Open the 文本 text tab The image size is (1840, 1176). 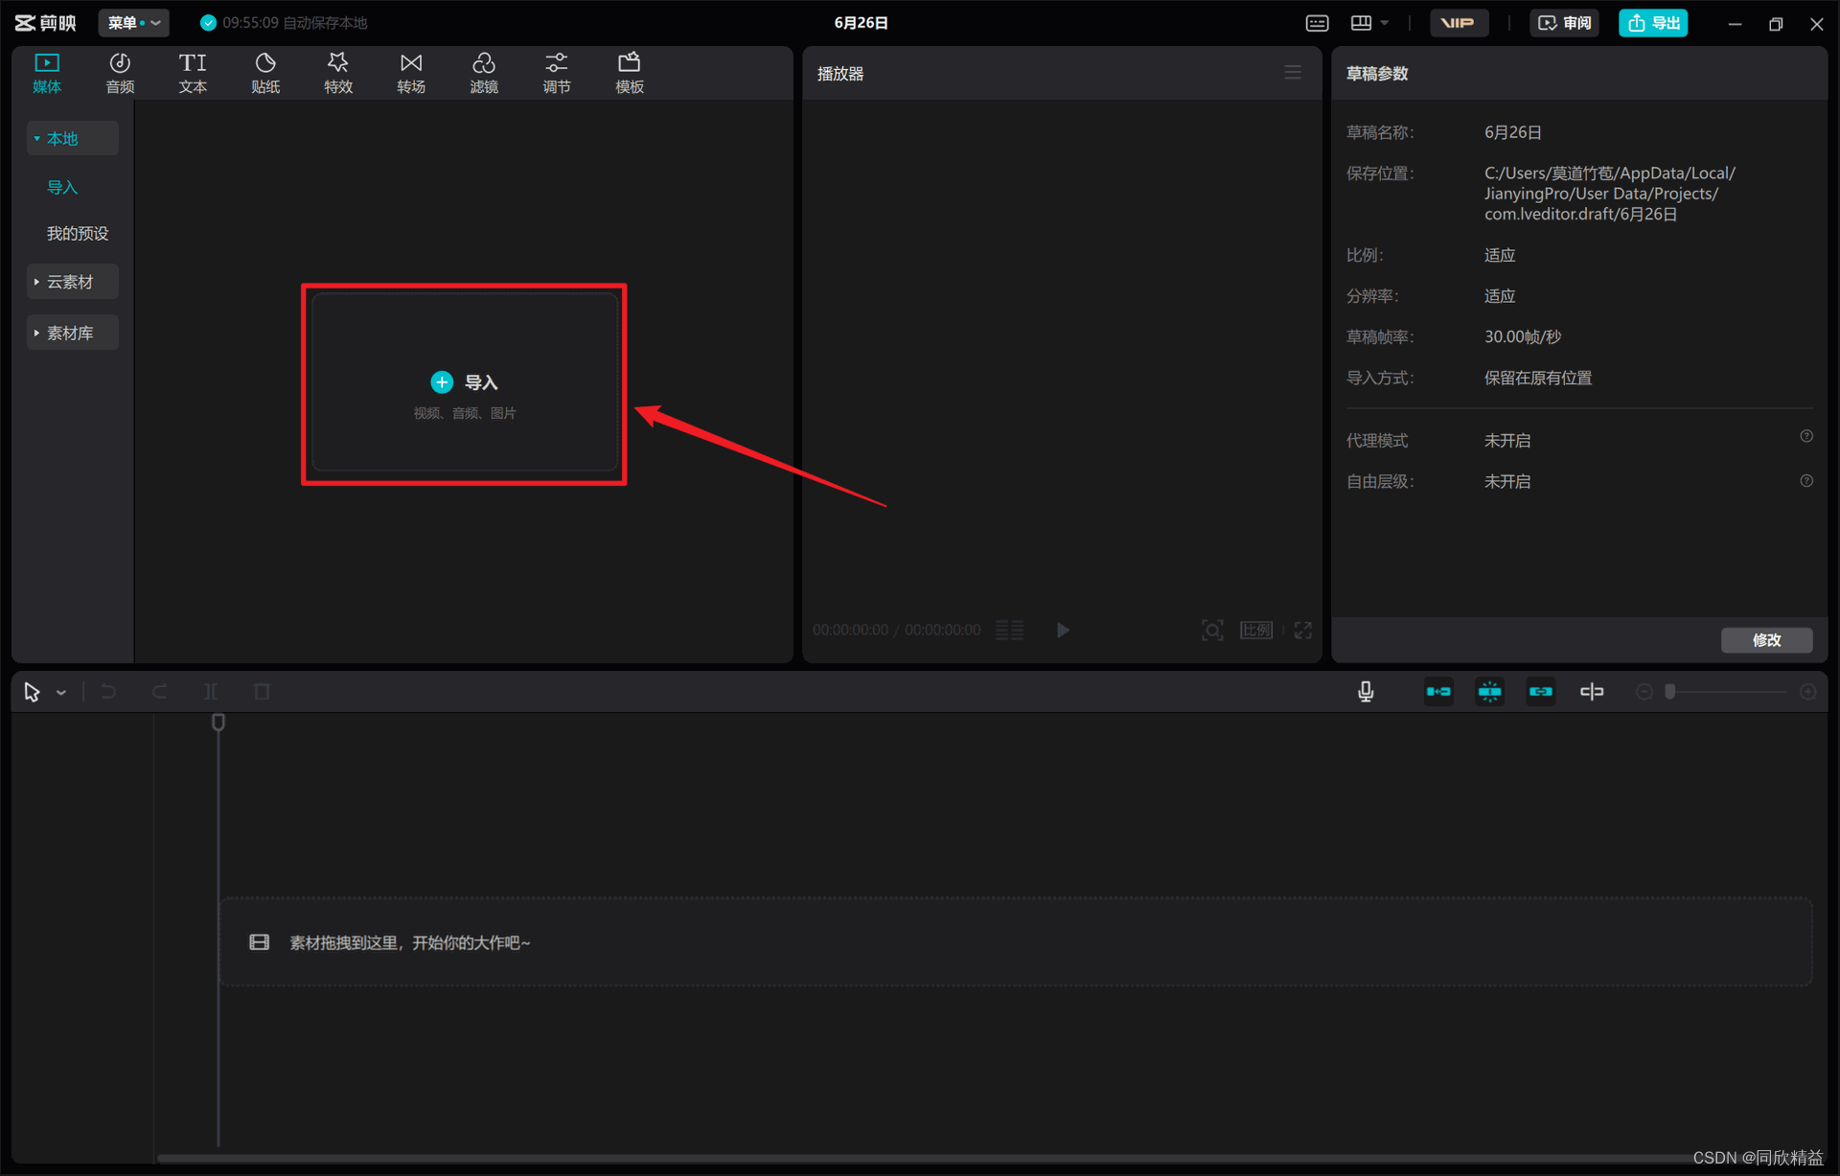[193, 73]
